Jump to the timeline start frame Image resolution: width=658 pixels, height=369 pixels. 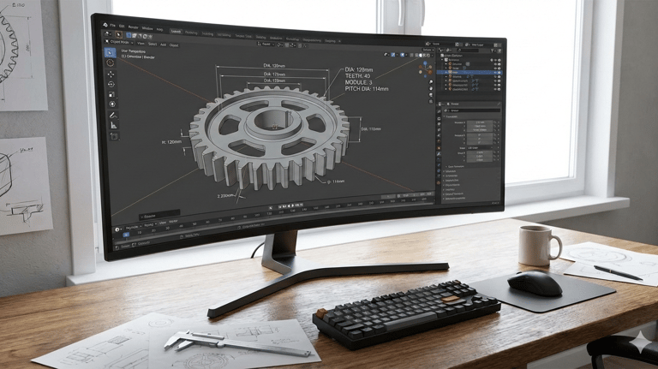coord(280,205)
